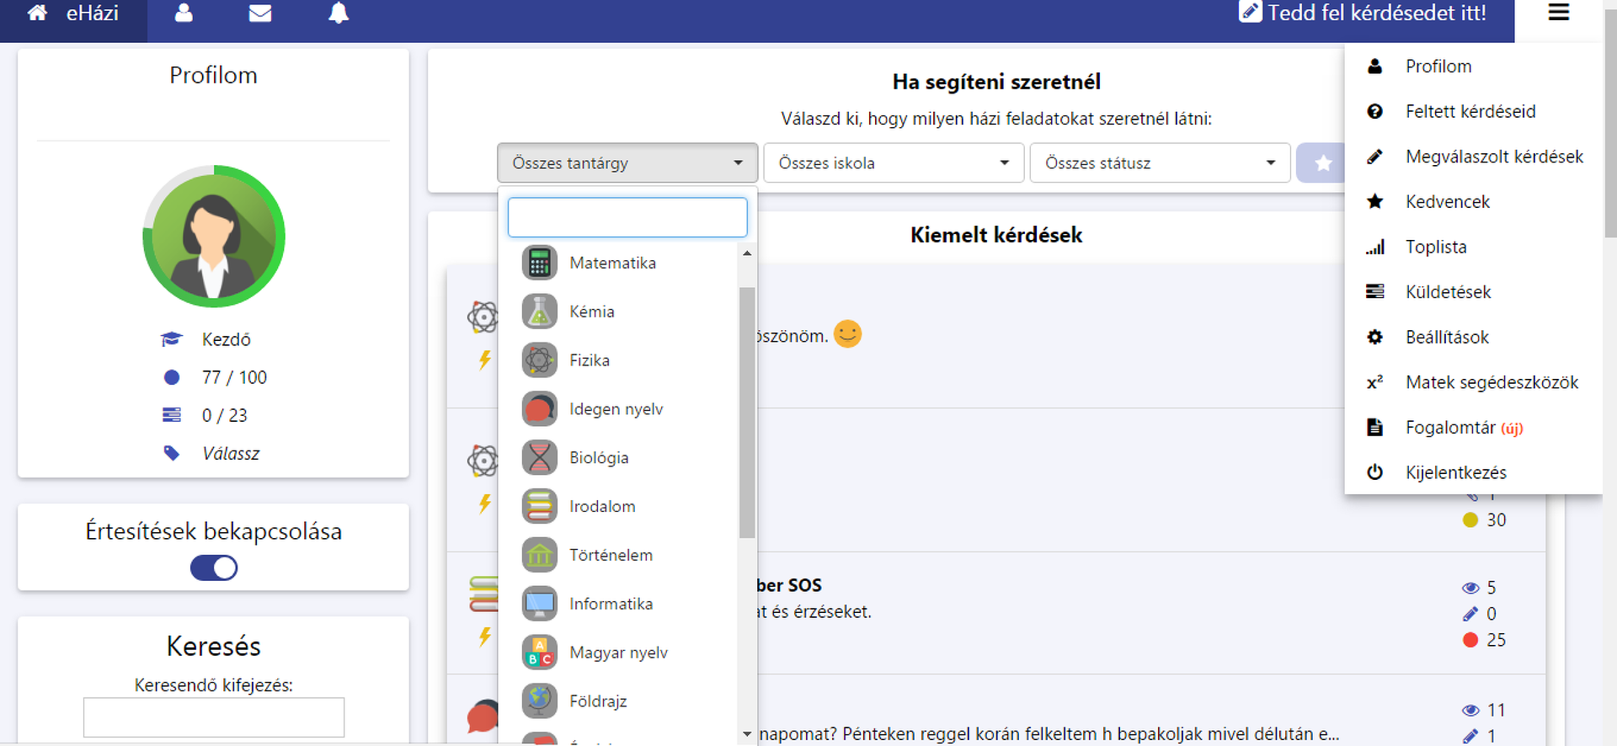Choose Magyar nyelv from subject list
The width and height of the screenshot is (1617, 746).
(618, 653)
